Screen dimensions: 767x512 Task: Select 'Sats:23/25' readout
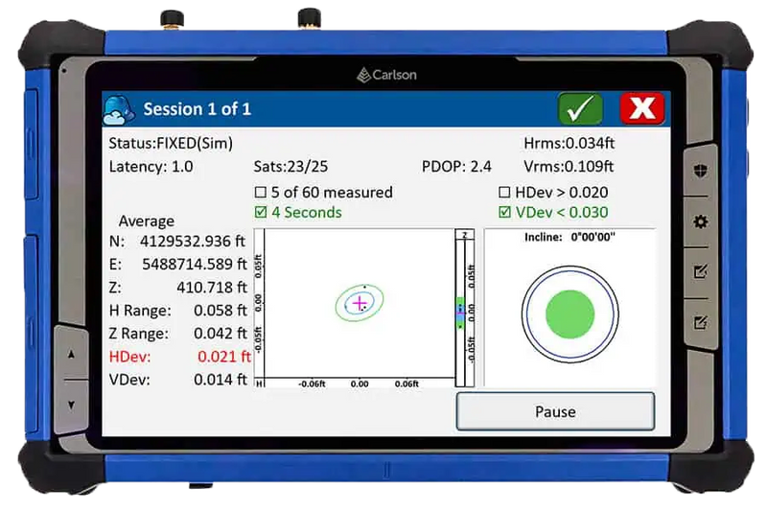[291, 167]
